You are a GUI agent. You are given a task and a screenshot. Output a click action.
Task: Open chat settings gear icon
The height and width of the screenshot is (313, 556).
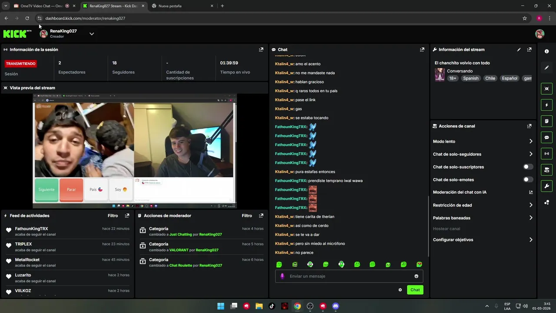click(x=400, y=290)
